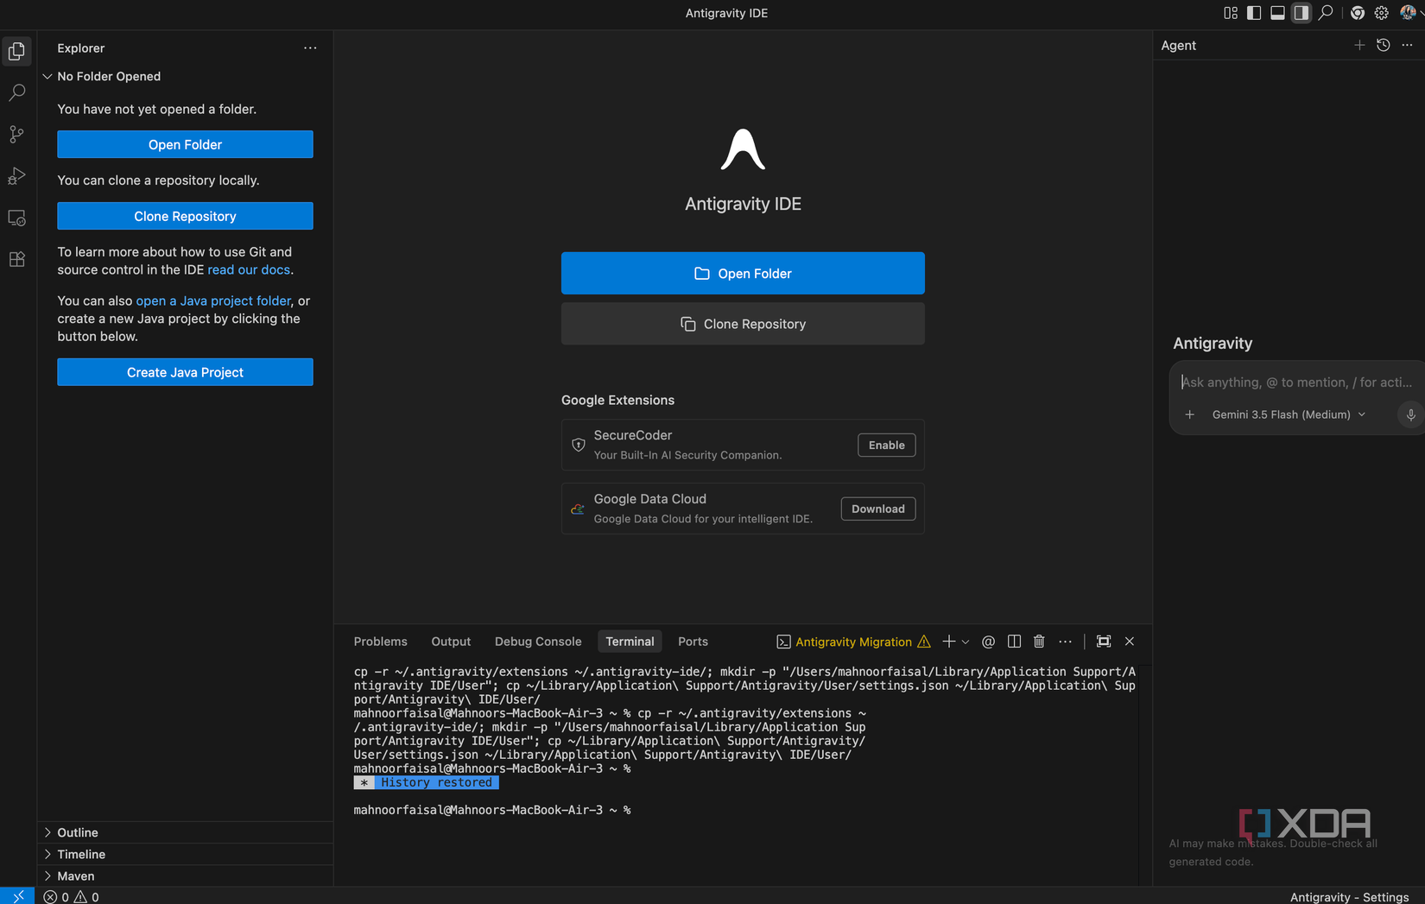
Task: Click the microphone voice input icon
Action: click(x=1410, y=414)
